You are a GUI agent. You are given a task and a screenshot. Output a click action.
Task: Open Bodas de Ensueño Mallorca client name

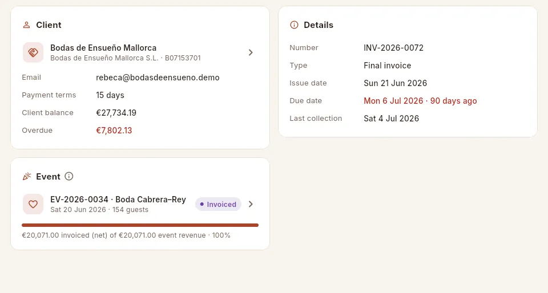point(103,48)
